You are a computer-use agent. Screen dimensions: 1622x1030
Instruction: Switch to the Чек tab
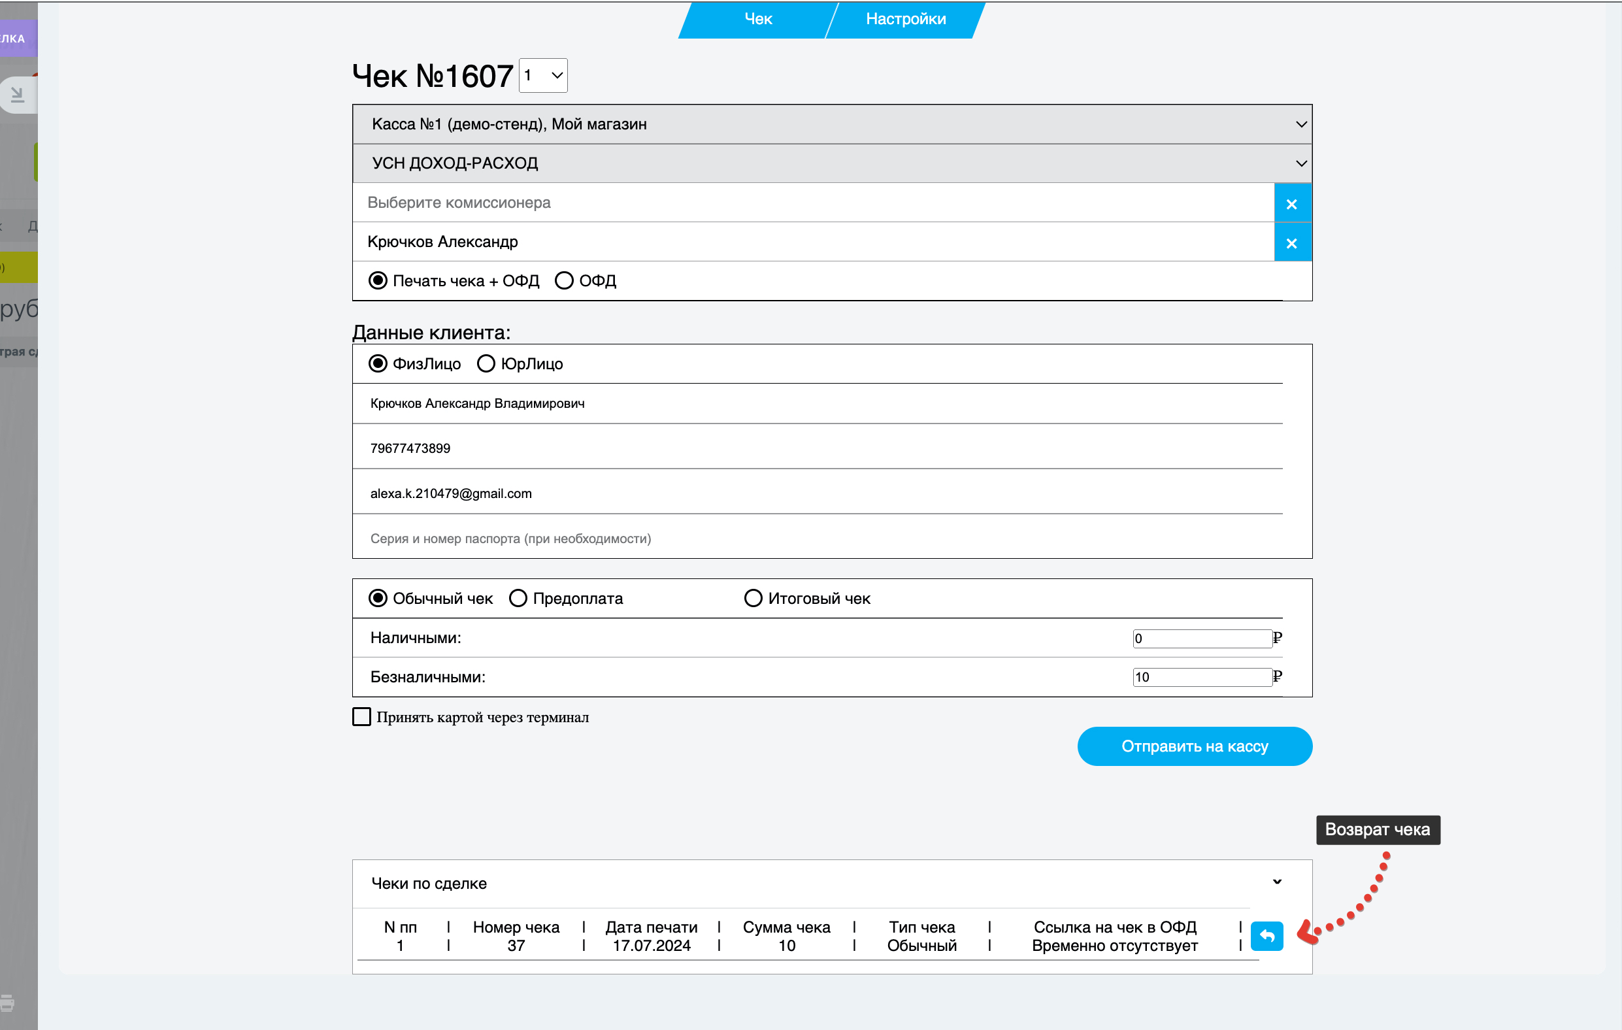pyautogui.click(x=757, y=19)
